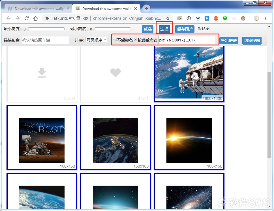The height and width of the screenshot is (211, 274).
Task: Select the second Download wallpaper tab
Action: pos(106,8)
